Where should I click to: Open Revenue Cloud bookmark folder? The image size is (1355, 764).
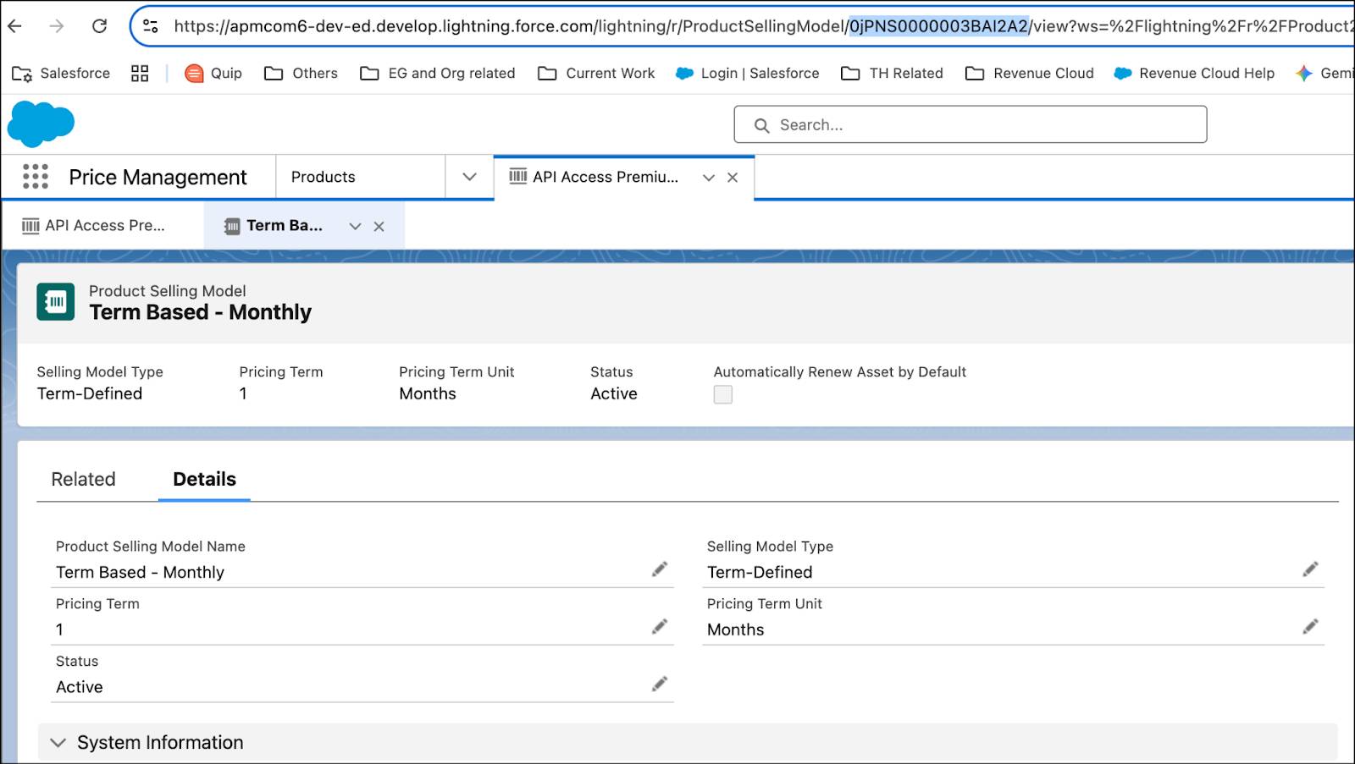pos(1030,74)
